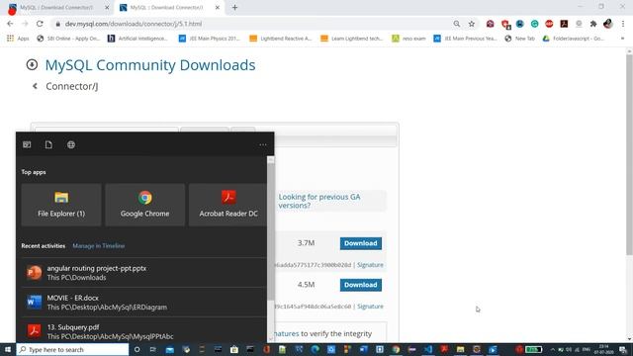
Task: Open the Windows Start menu
Action: (8, 349)
